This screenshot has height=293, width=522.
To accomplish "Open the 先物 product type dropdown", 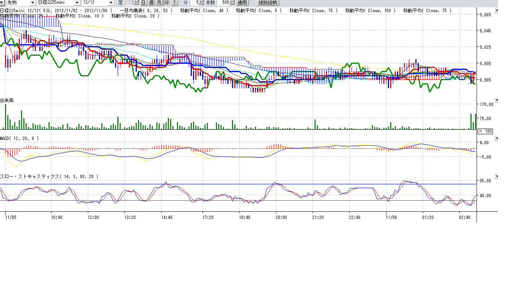I will [32, 3].
